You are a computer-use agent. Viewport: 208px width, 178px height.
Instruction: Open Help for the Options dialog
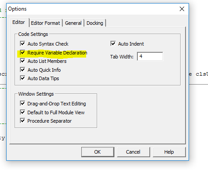(169, 152)
